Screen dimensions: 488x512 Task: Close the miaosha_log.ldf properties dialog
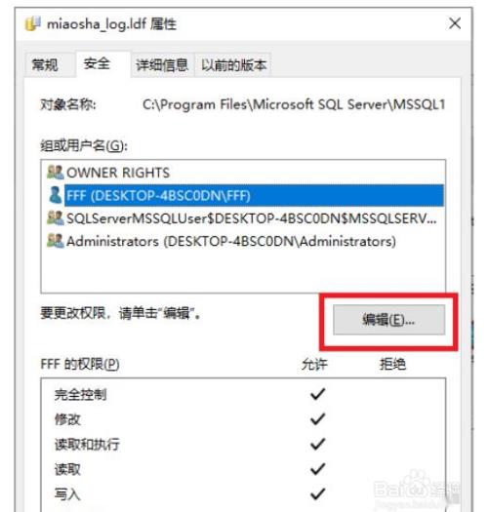click(x=455, y=23)
